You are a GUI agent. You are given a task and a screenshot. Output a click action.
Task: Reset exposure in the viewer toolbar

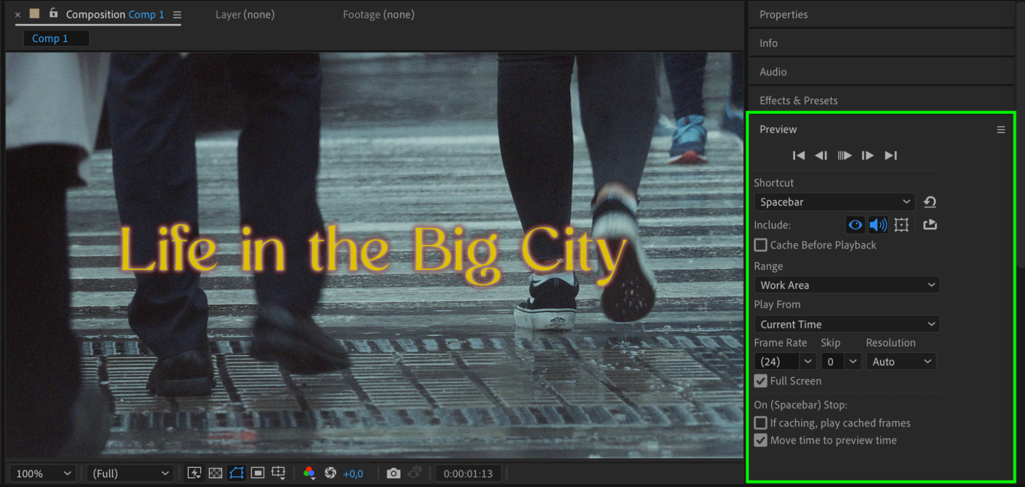point(330,473)
